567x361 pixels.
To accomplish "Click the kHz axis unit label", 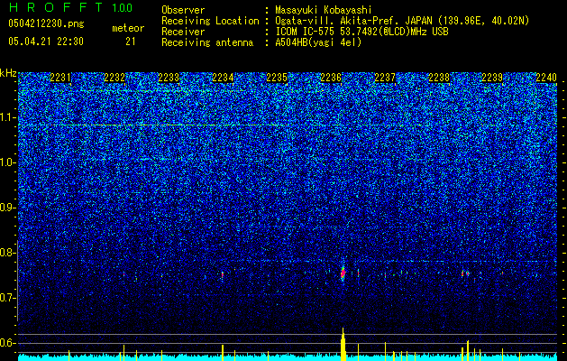I will (x=8, y=73).
